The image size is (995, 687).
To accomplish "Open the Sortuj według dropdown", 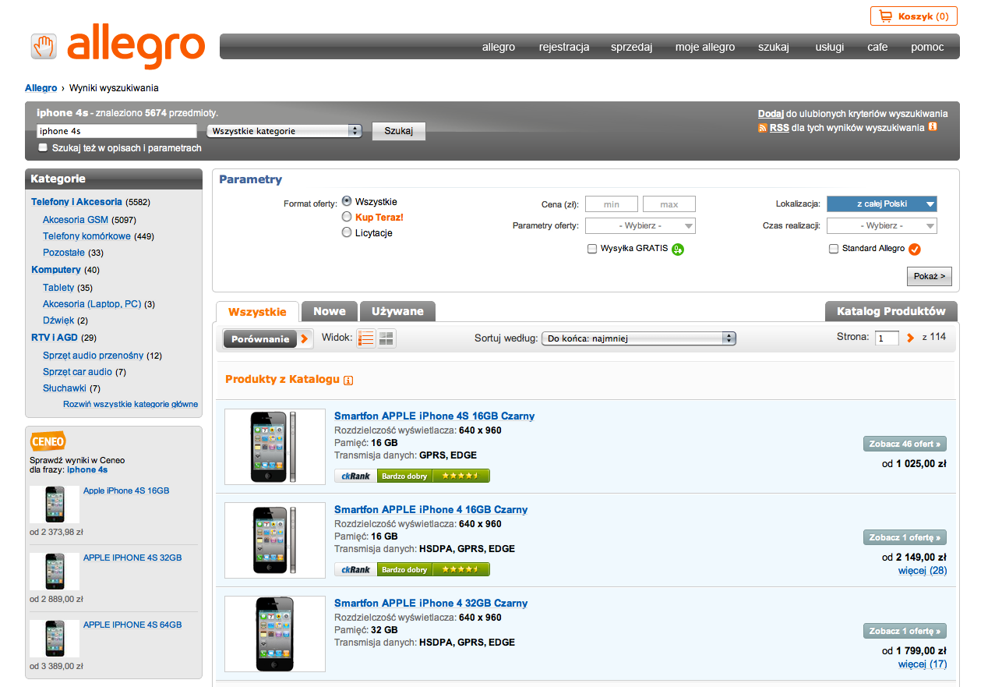I will [639, 338].
